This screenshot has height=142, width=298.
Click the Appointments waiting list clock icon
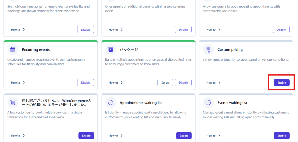pyautogui.click(x=110, y=103)
